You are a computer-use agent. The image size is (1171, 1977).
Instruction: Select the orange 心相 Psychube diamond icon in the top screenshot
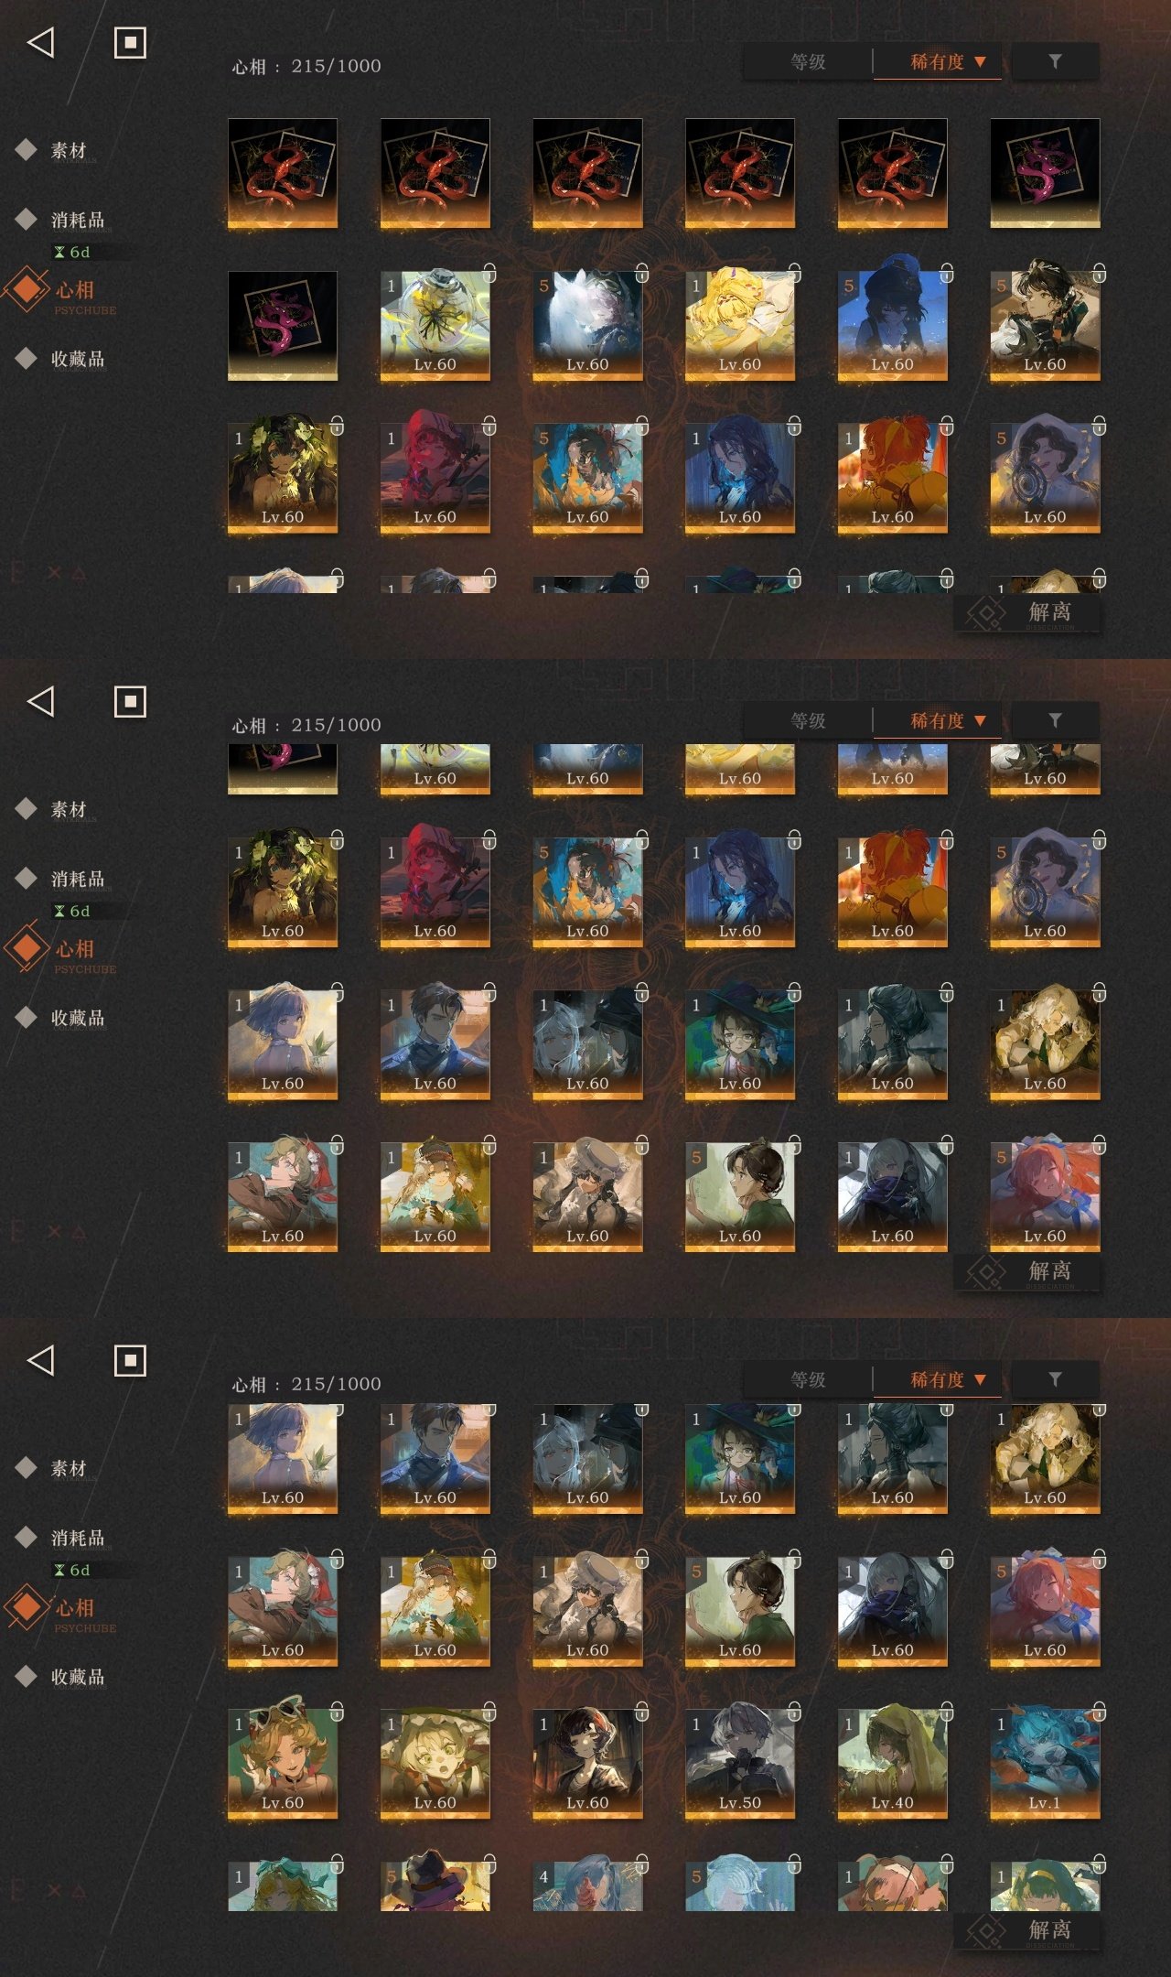tap(27, 288)
